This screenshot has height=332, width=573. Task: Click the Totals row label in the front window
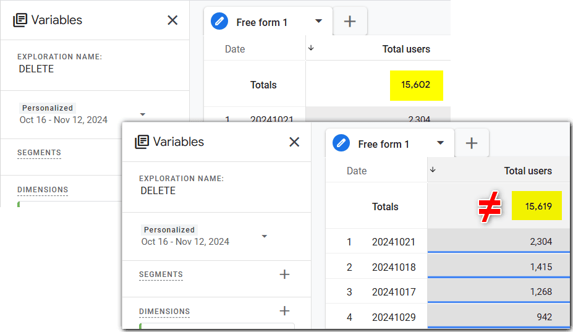tap(385, 206)
